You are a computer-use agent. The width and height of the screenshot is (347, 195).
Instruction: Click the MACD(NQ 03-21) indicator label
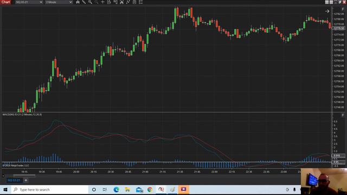click(x=22, y=114)
